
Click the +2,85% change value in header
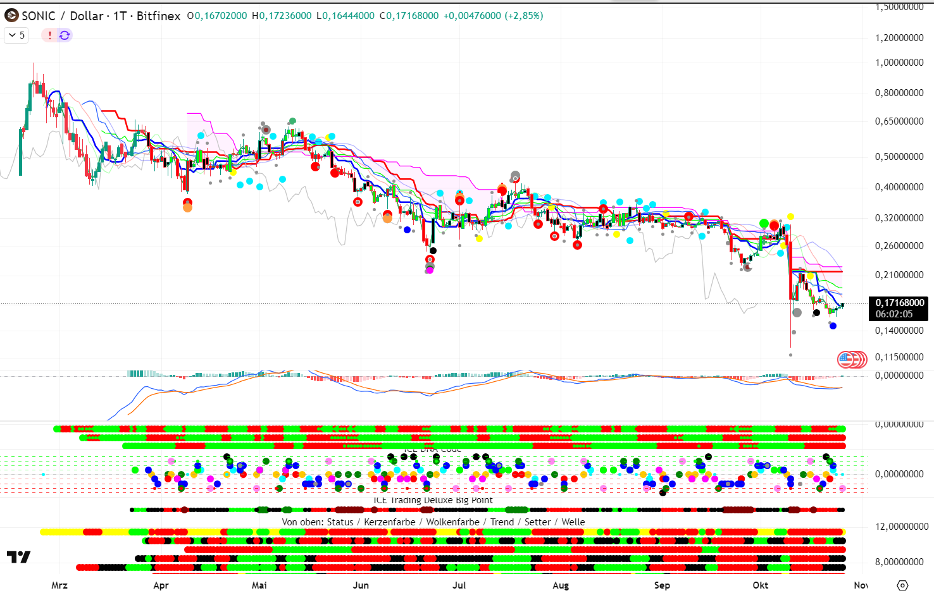coord(524,16)
